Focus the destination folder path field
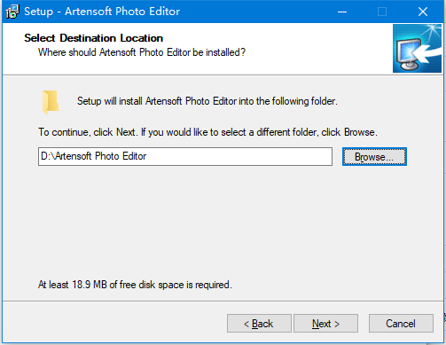Image resolution: width=446 pixels, height=345 pixels. [x=185, y=156]
